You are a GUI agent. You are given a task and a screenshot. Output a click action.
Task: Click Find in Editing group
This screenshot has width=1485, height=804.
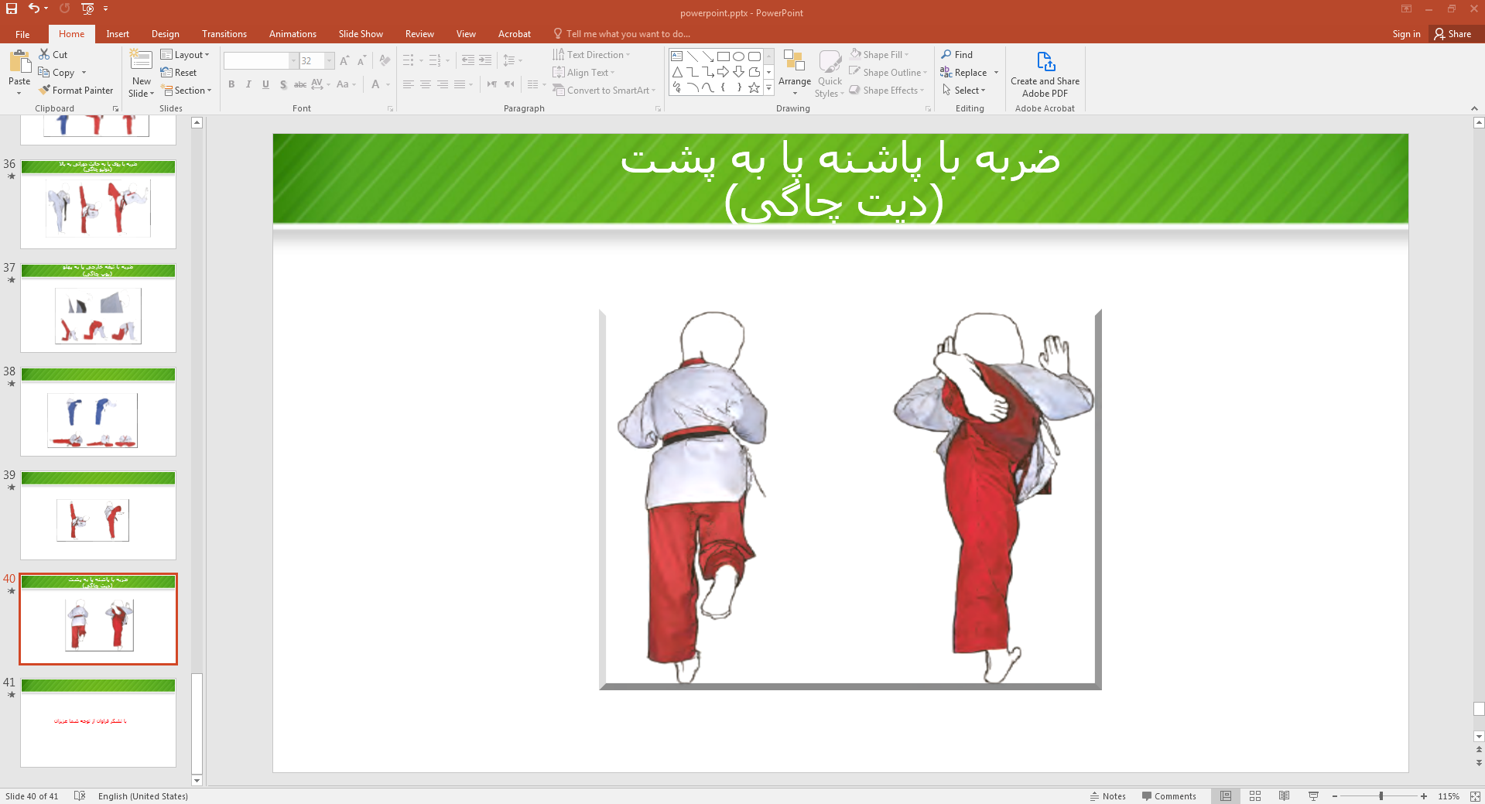click(x=957, y=55)
